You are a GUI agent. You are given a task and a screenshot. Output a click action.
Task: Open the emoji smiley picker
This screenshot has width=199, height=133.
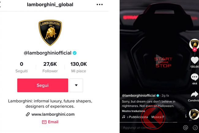pyautogui.click(x=195, y=127)
